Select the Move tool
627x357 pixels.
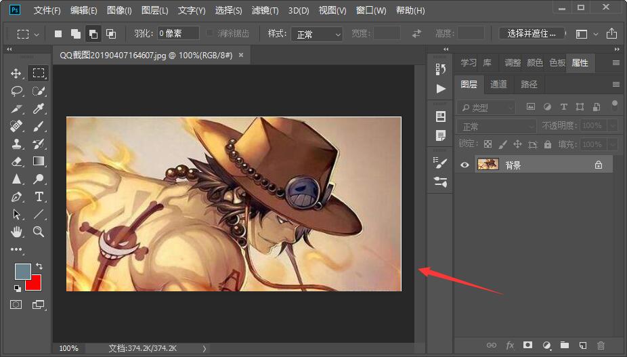coord(16,73)
